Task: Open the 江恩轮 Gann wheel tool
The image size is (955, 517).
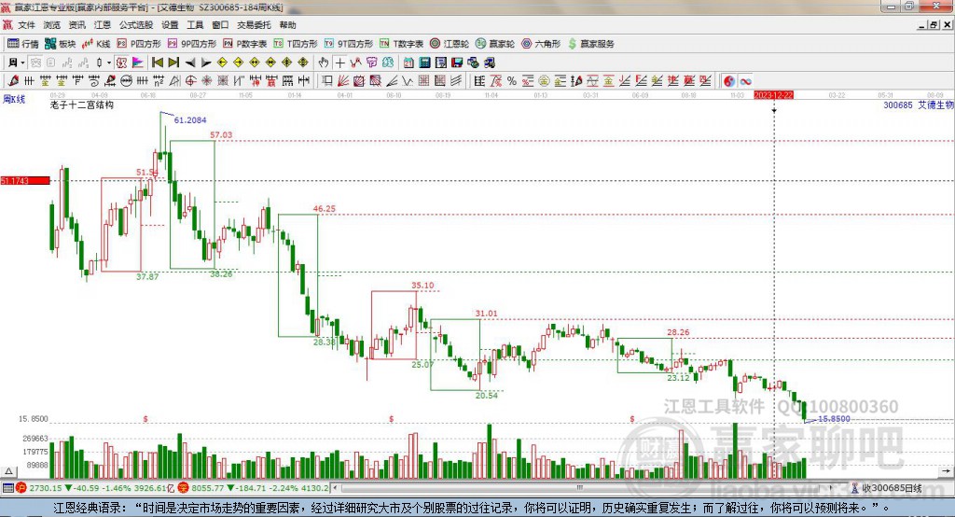Action: click(450, 44)
